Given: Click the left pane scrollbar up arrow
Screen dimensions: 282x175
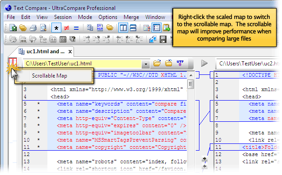Looking at the screenshot, I should click(x=191, y=75).
